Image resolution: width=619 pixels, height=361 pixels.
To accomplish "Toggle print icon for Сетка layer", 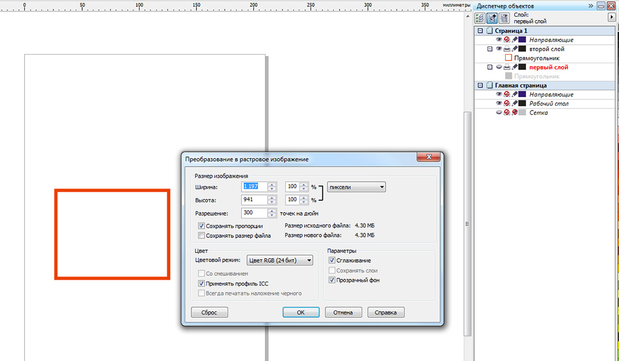I will tap(507, 113).
